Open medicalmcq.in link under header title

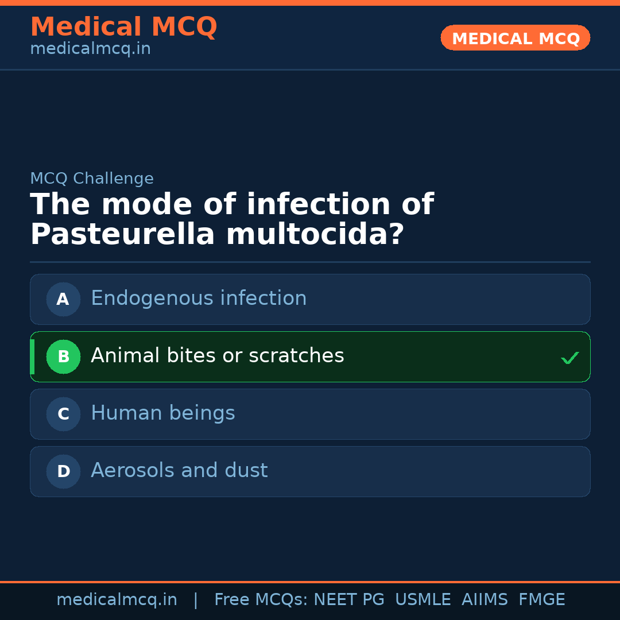pos(90,49)
